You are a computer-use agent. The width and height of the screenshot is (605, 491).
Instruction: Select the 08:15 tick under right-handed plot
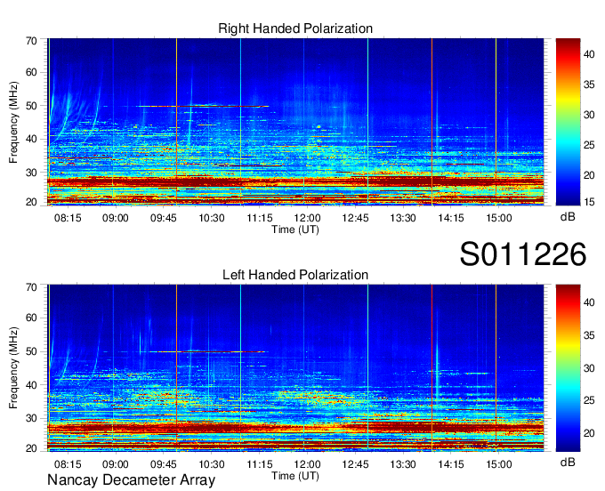[x=68, y=218]
